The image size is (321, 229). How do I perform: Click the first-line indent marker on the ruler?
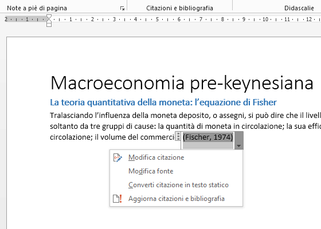click(49, 17)
